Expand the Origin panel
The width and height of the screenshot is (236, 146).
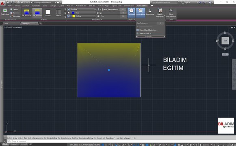[x=131, y=20]
